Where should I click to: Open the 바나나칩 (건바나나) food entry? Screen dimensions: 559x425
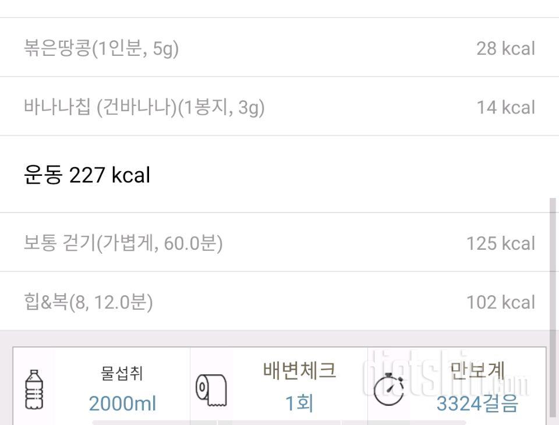[144, 107]
